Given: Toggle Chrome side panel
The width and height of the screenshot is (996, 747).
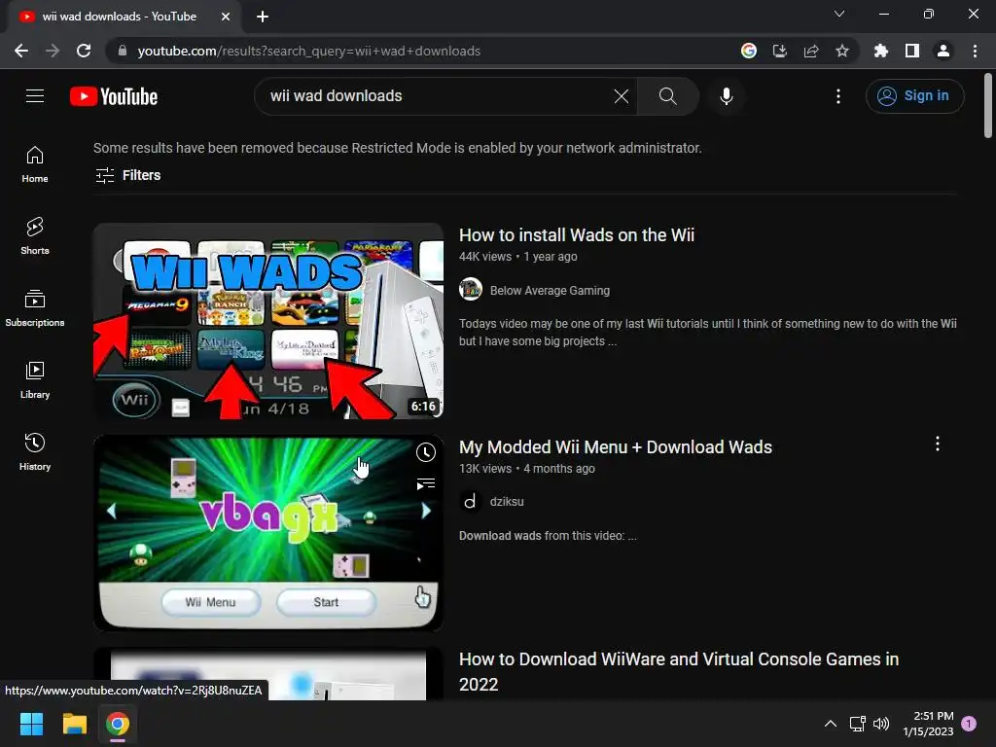Looking at the screenshot, I should [912, 51].
